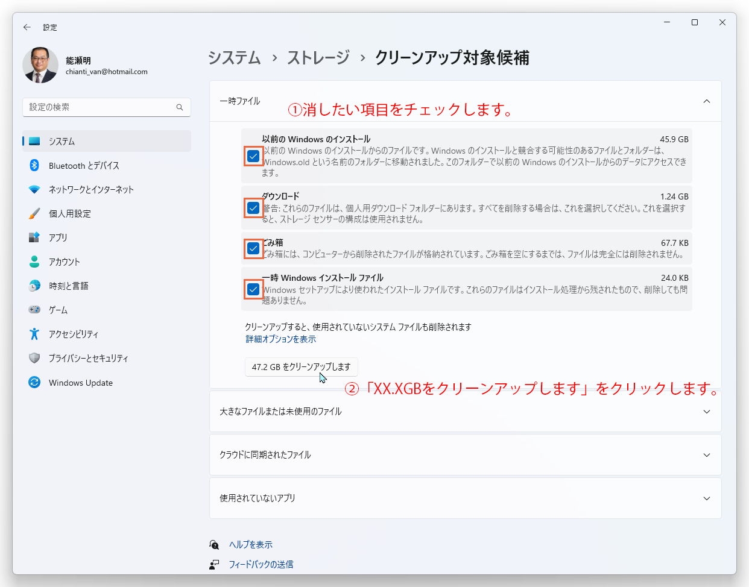Maximize the settings window
Screen dimensions: 749x587
(x=695, y=22)
